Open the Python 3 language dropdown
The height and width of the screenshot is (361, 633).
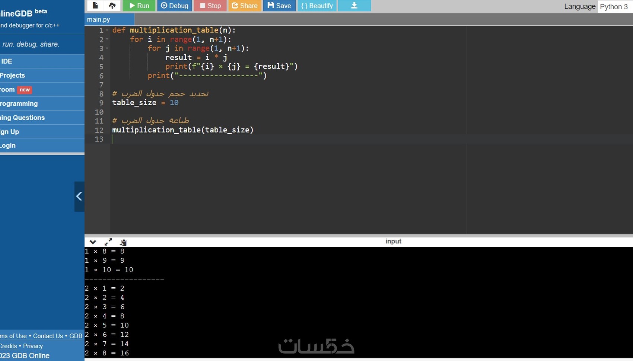614,7
